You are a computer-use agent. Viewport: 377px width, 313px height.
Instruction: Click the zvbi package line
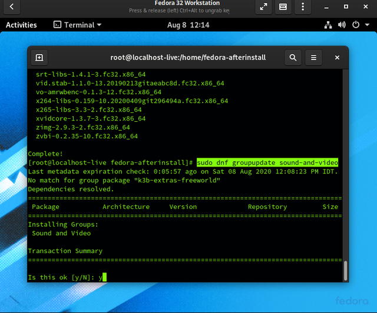87,136
